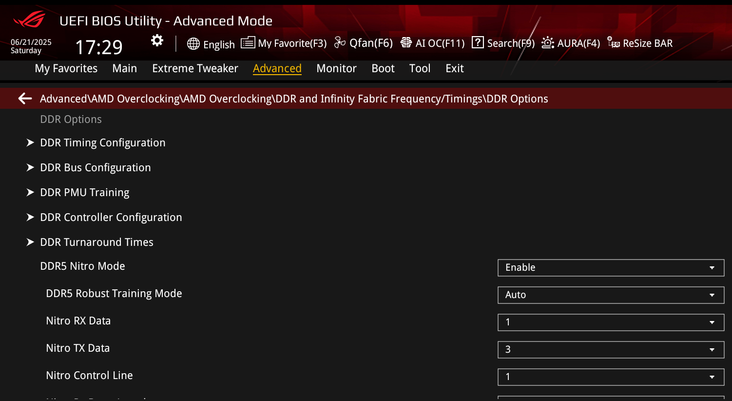Open the Nitro Control Line dropdown

[611, 377]
